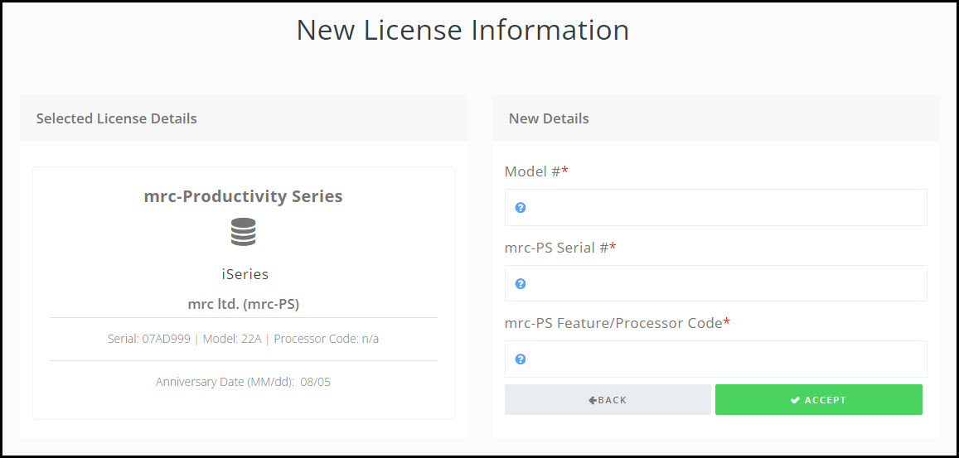Select the Selected License Details panel header

click(244, 118)
